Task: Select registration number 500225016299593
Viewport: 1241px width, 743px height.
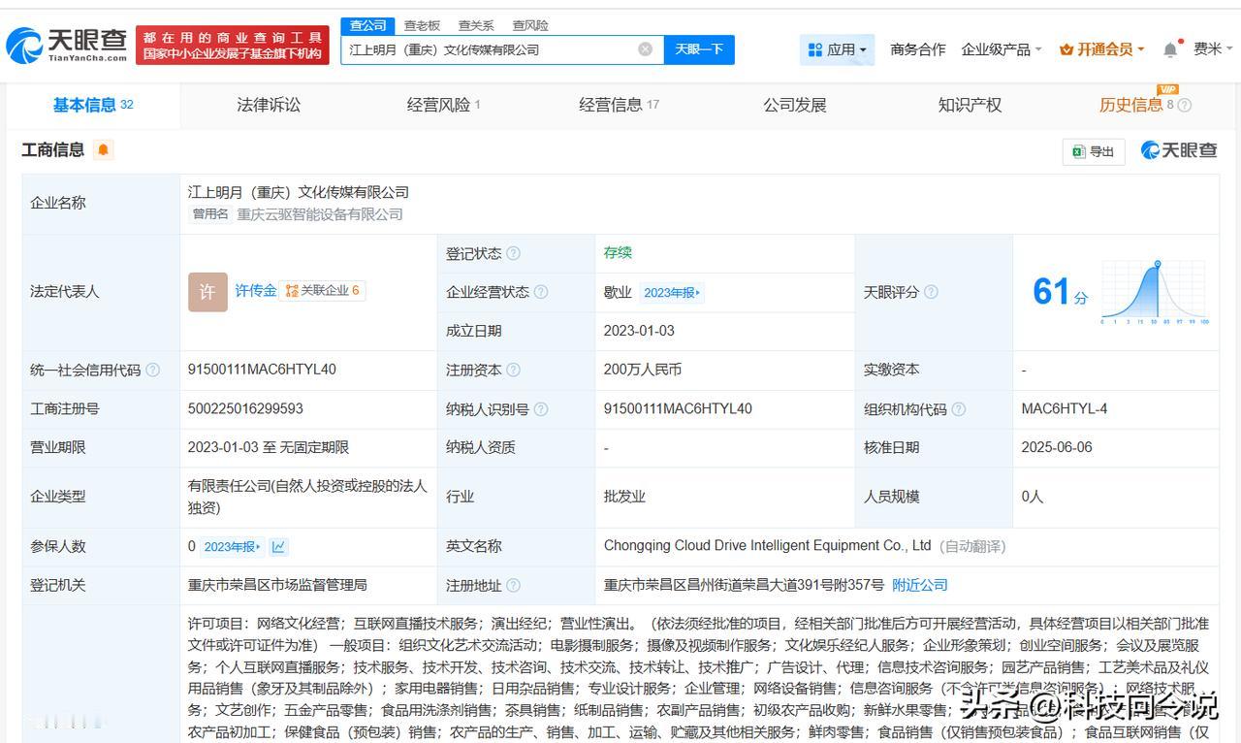Action: (x=245, y=409)
